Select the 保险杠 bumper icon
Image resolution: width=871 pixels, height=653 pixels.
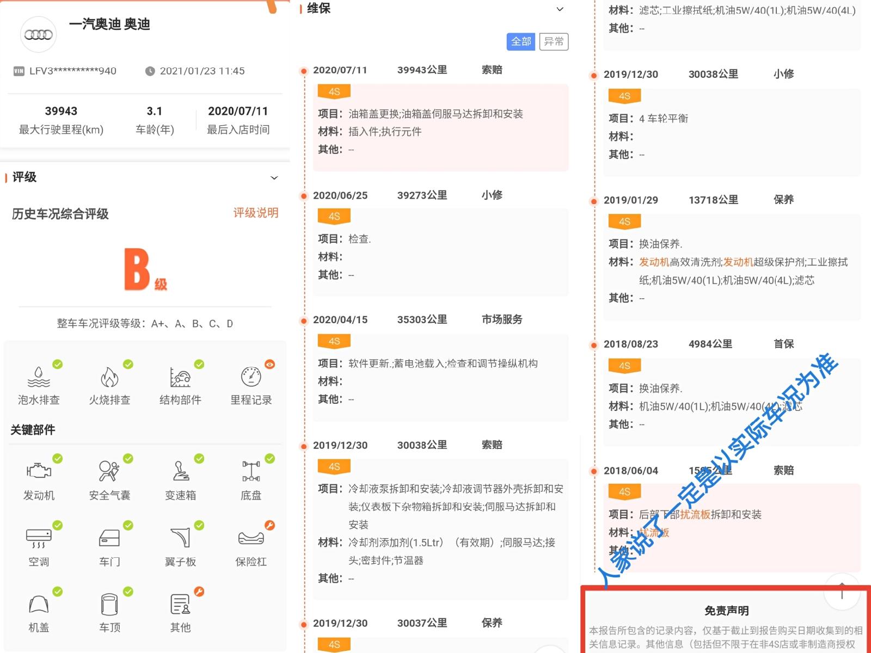251,538
